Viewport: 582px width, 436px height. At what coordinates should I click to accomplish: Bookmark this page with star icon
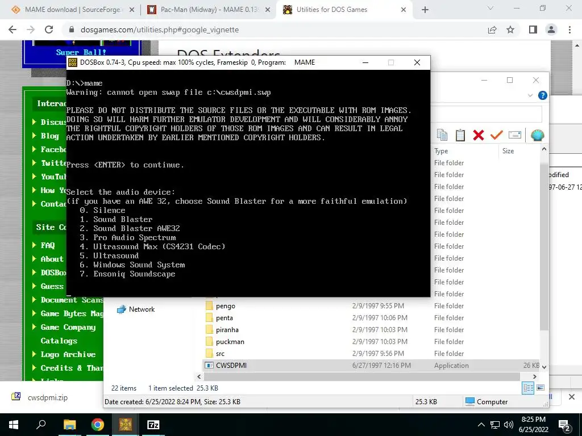pyautogui.click(x=510, y=30)
